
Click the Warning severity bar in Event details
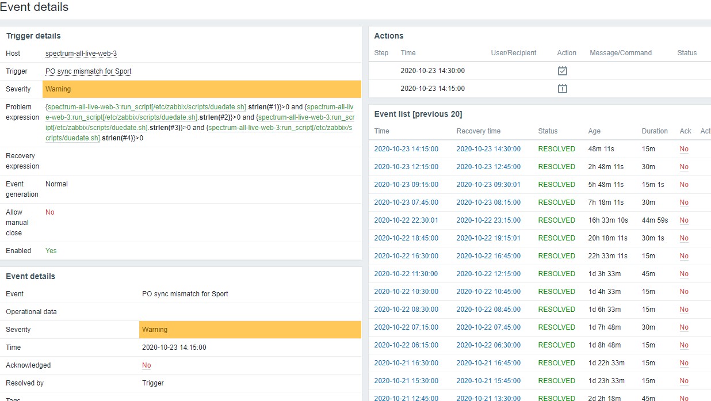point(250,330)
